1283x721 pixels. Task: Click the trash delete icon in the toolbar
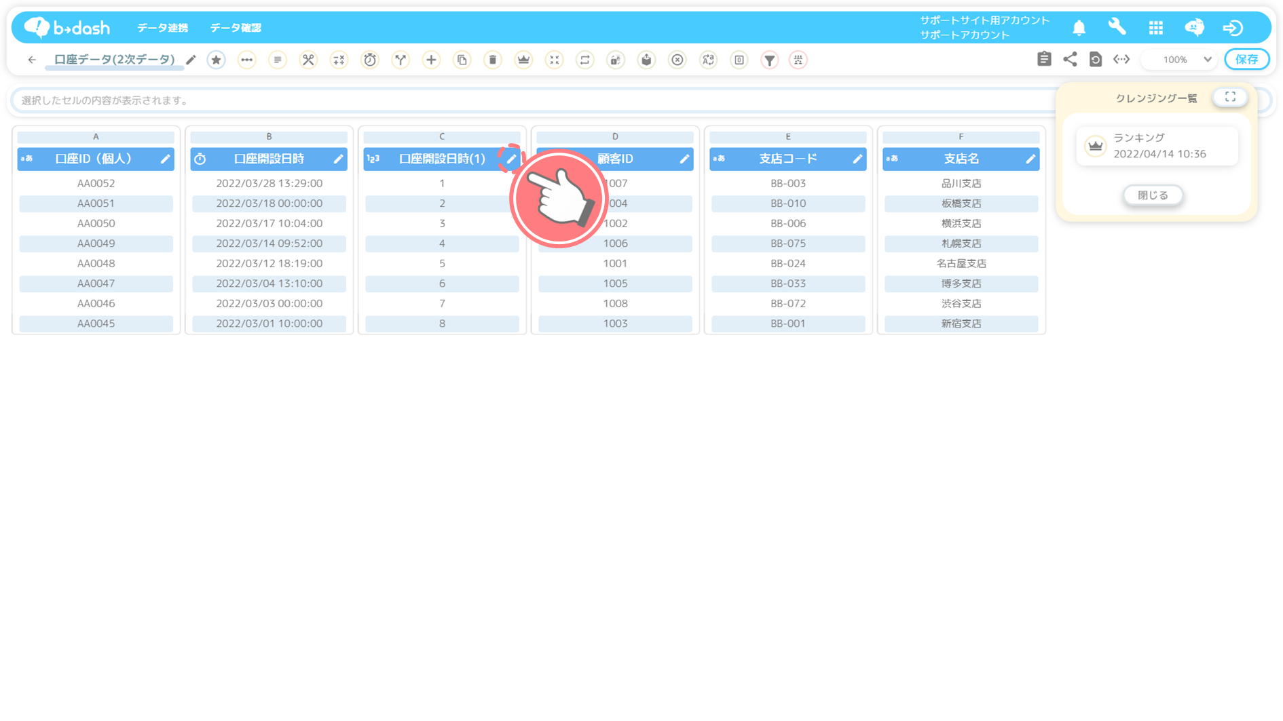coord(493,60)
